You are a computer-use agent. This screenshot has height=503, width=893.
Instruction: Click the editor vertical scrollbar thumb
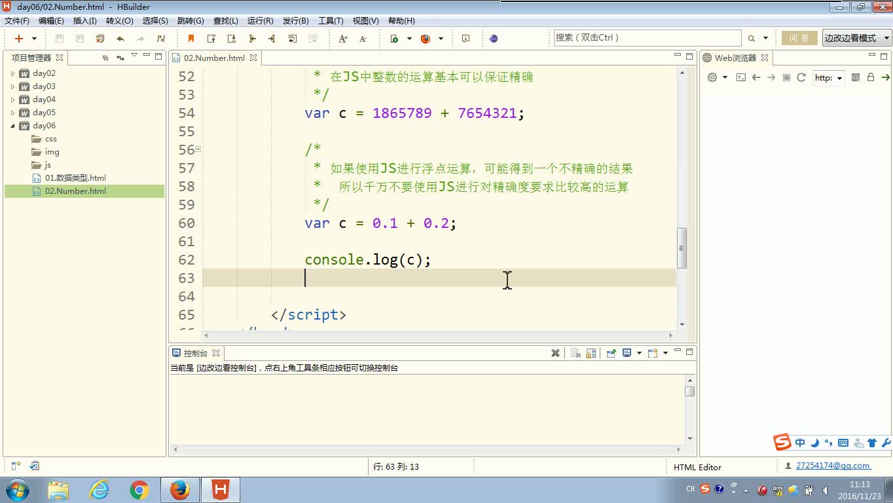(x=682, y=248)
